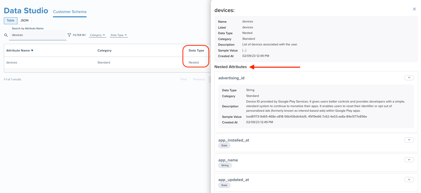This screenshot has height=193, width=421.
Task: Select the devices row in table
Action: click(107, 62)
